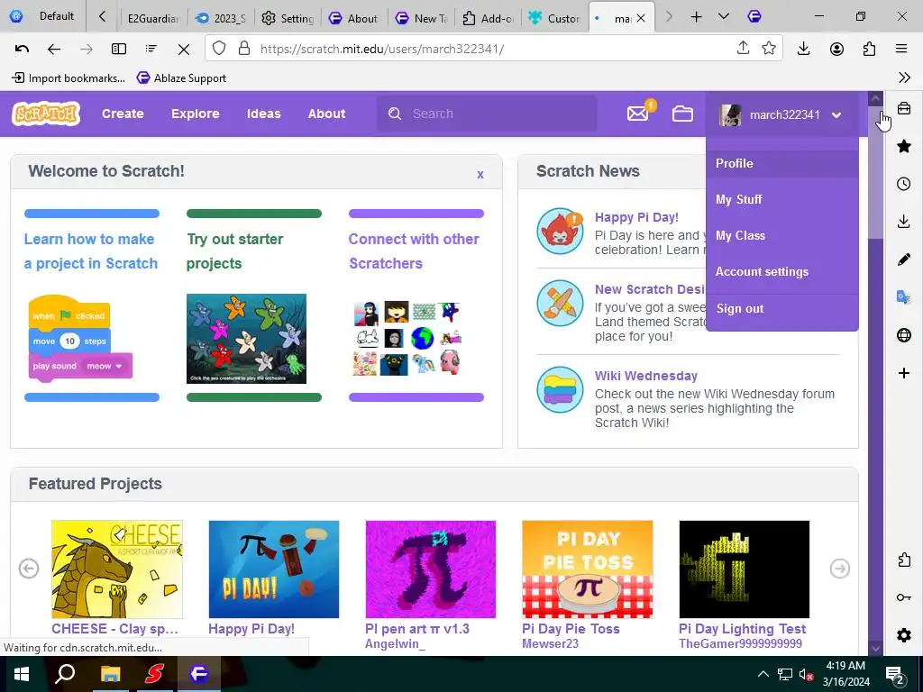Expand the bookmarks toolbar overflow chevrons
923x692 pixels.
905,77
